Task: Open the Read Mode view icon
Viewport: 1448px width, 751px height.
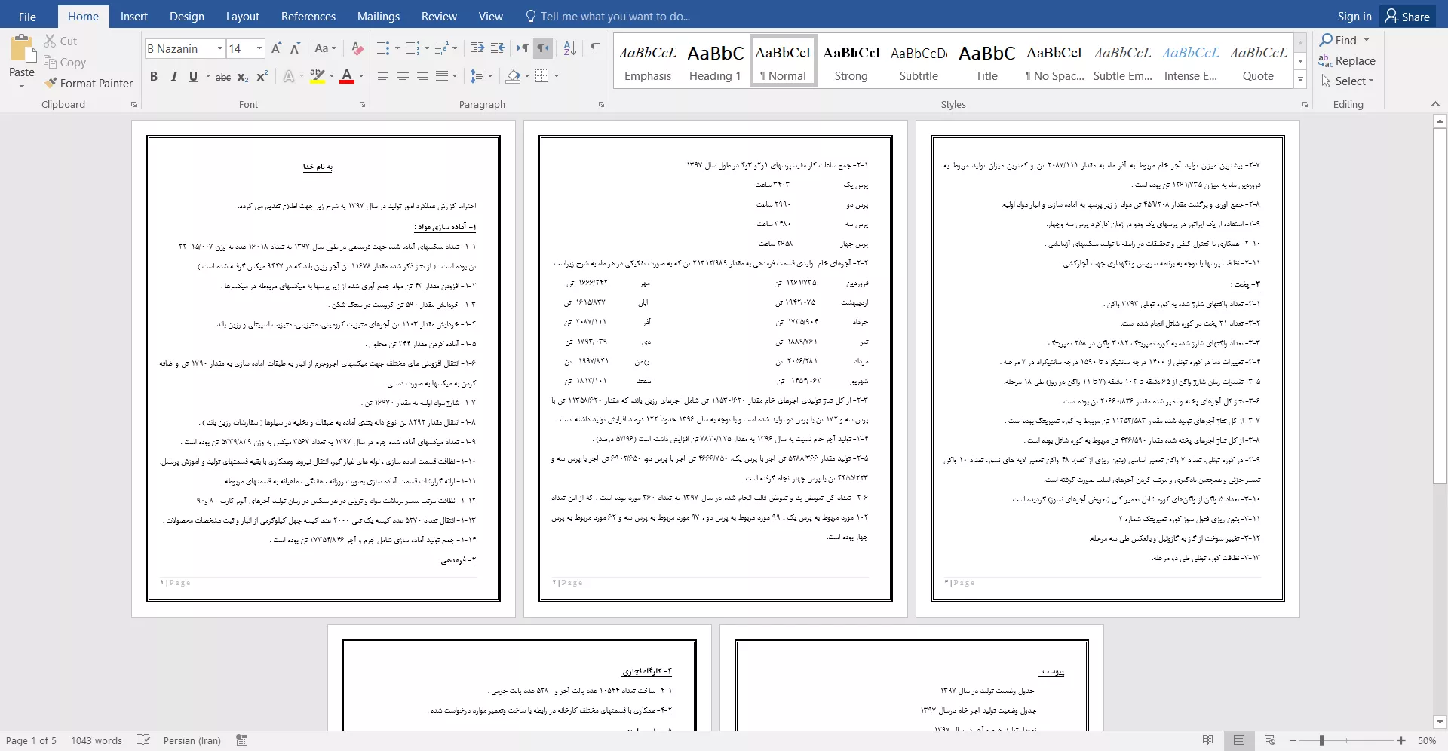Action: tap(1208, 740)
